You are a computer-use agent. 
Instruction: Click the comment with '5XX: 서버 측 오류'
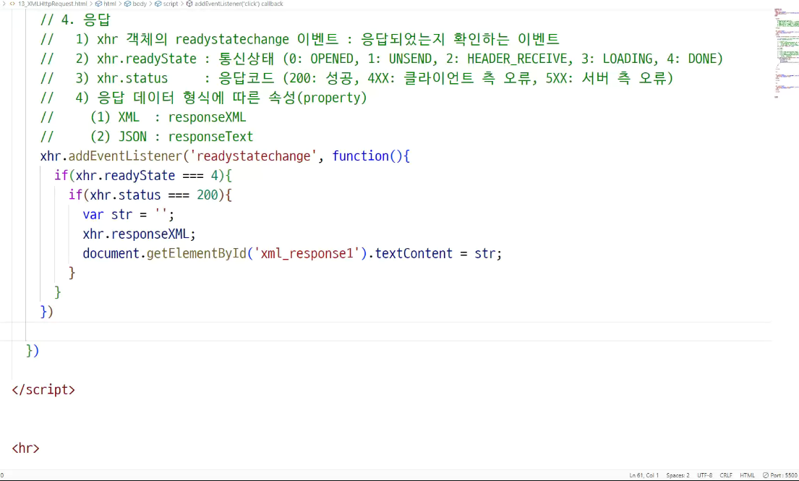356,78
